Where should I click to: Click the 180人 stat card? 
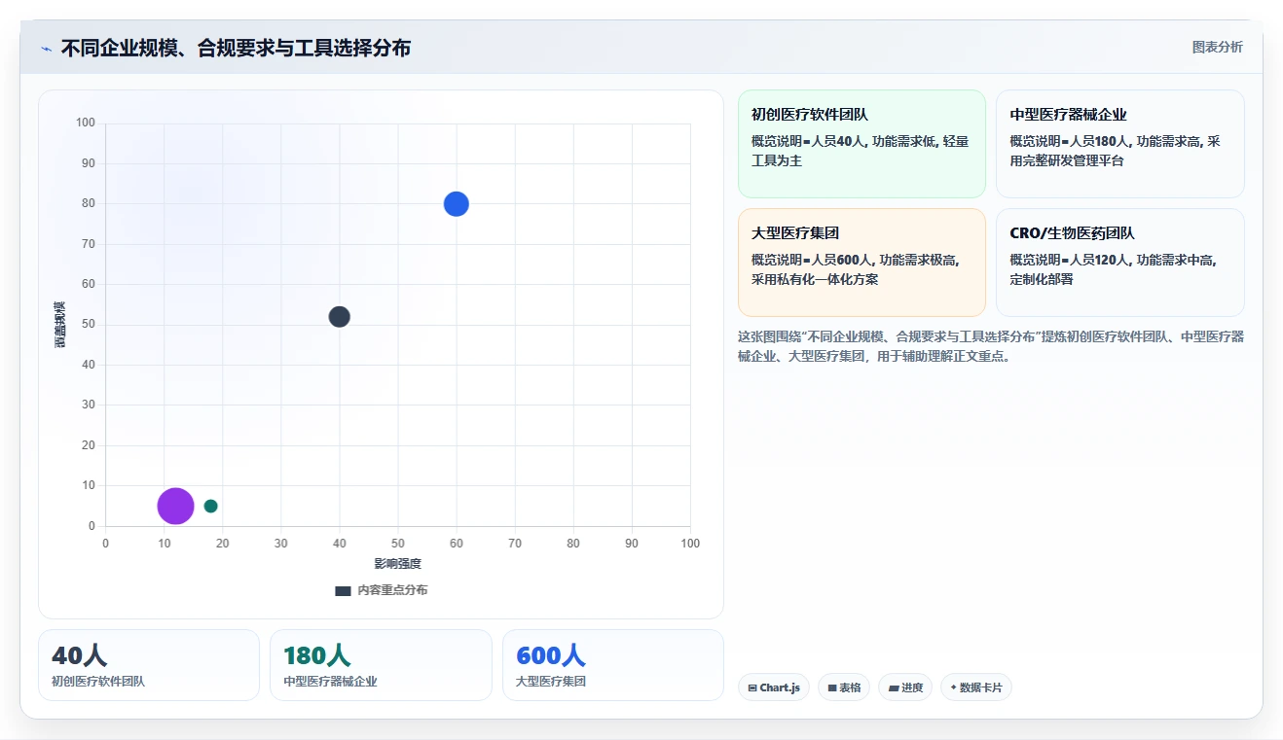(x=381, y=665)
